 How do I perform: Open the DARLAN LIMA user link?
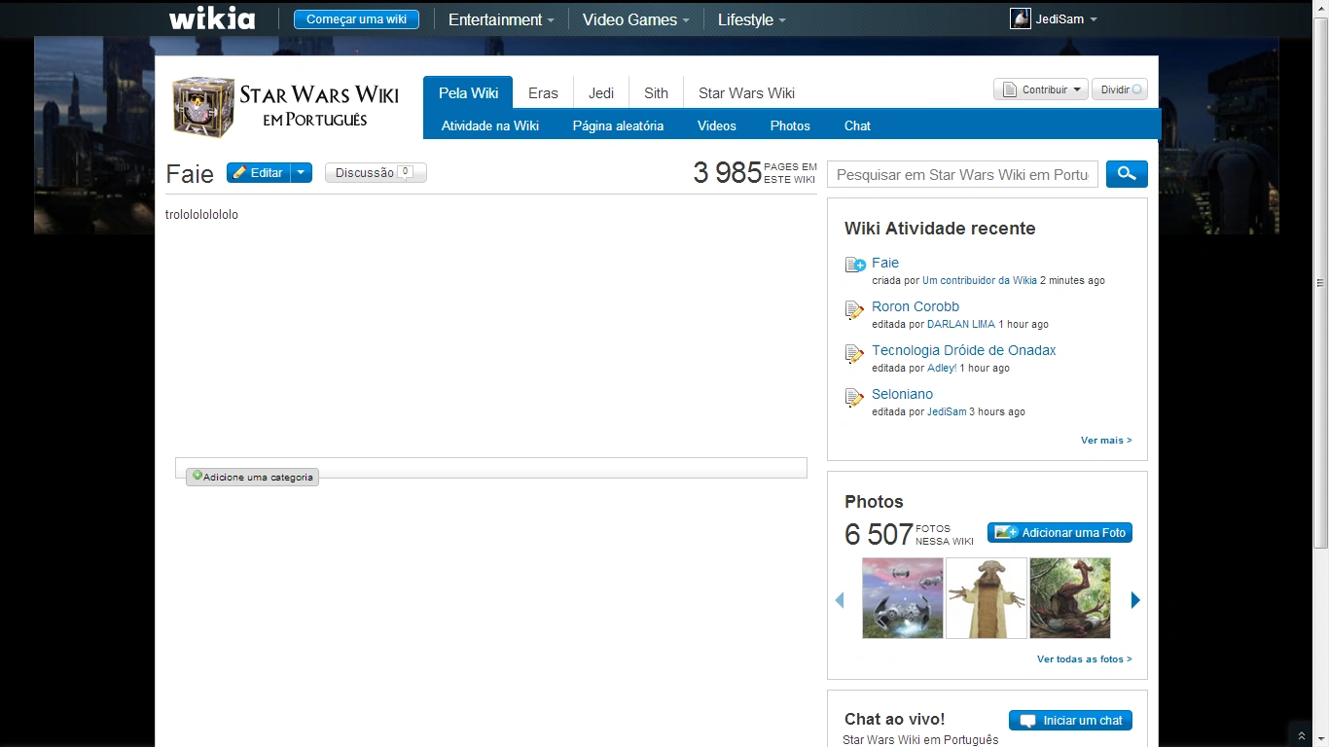coord(961,324)
